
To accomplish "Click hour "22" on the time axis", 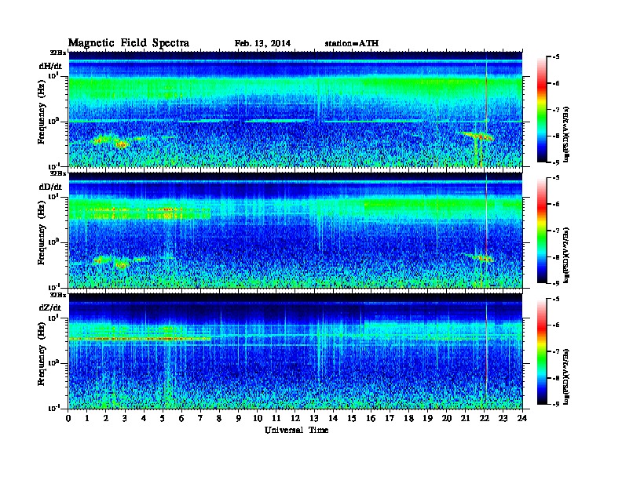I will click(x=485, y=418).
